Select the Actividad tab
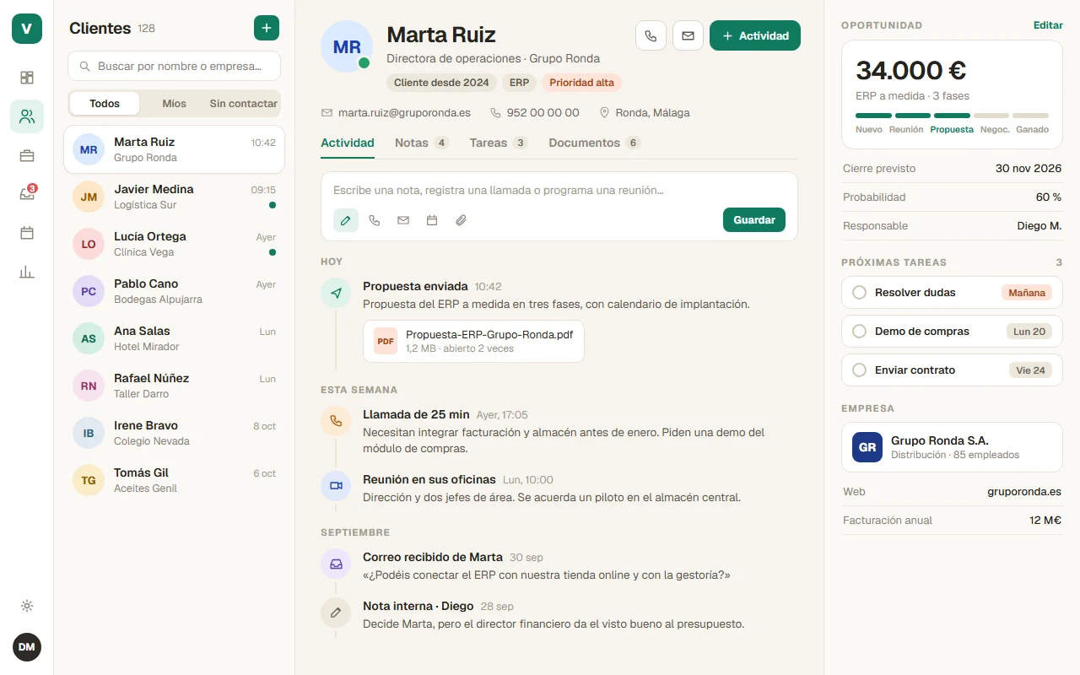This screenshot has height=675, width=1080. tap(348, 143)
